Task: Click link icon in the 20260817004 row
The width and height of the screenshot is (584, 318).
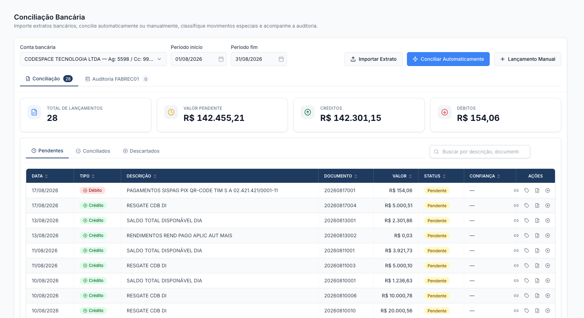Action: pyautogui.click(x=516, y=205)
